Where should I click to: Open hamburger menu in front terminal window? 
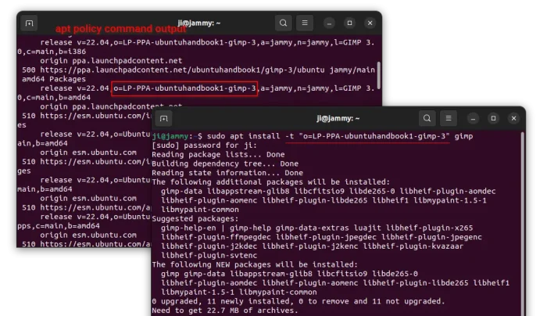coord(449,118)
